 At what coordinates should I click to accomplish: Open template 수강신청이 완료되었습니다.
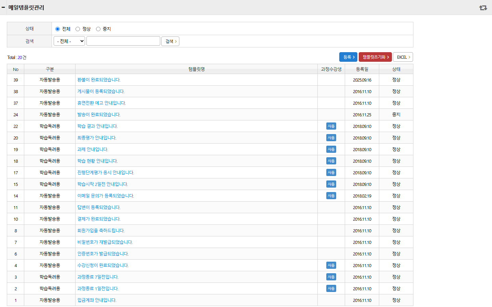click(x=103, y=265)
